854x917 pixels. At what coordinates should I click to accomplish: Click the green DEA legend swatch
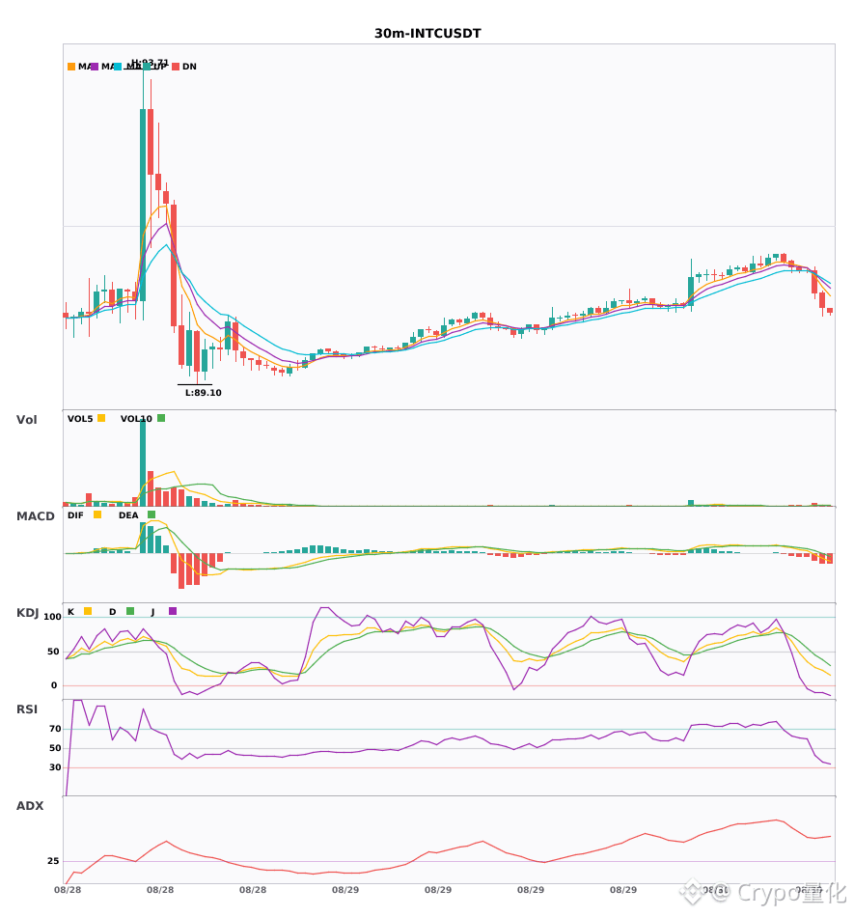pyautogui.click(x=152, y=514)
